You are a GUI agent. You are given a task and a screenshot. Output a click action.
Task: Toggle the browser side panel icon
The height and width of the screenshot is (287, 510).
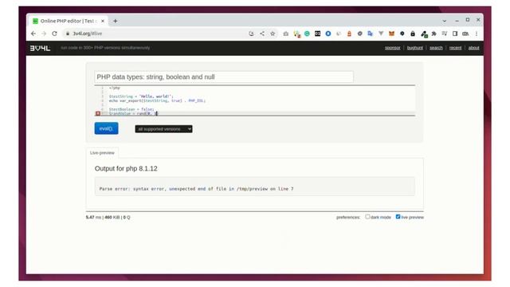tap(455, 33)
